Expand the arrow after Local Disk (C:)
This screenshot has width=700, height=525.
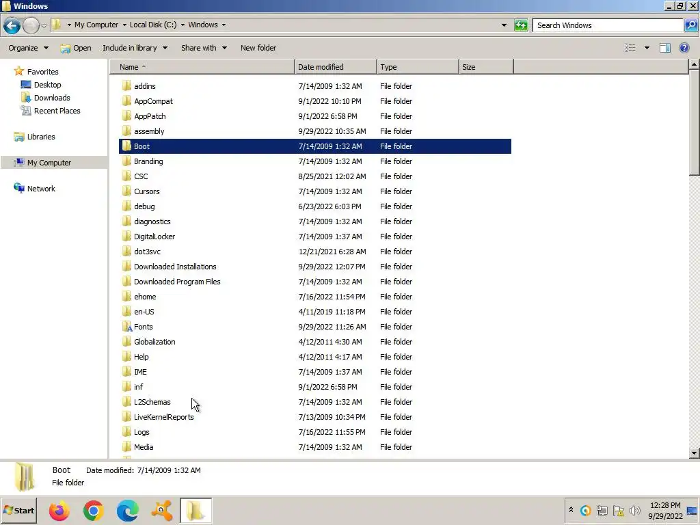183,25
